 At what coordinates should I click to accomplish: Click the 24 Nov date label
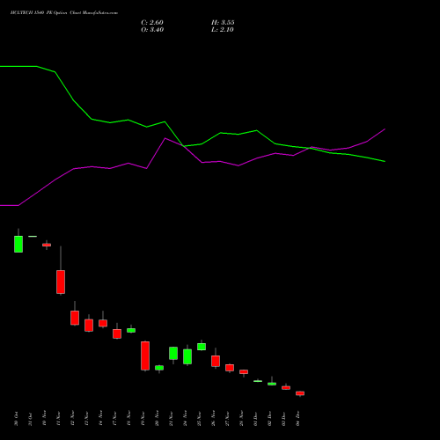[185, 418]
